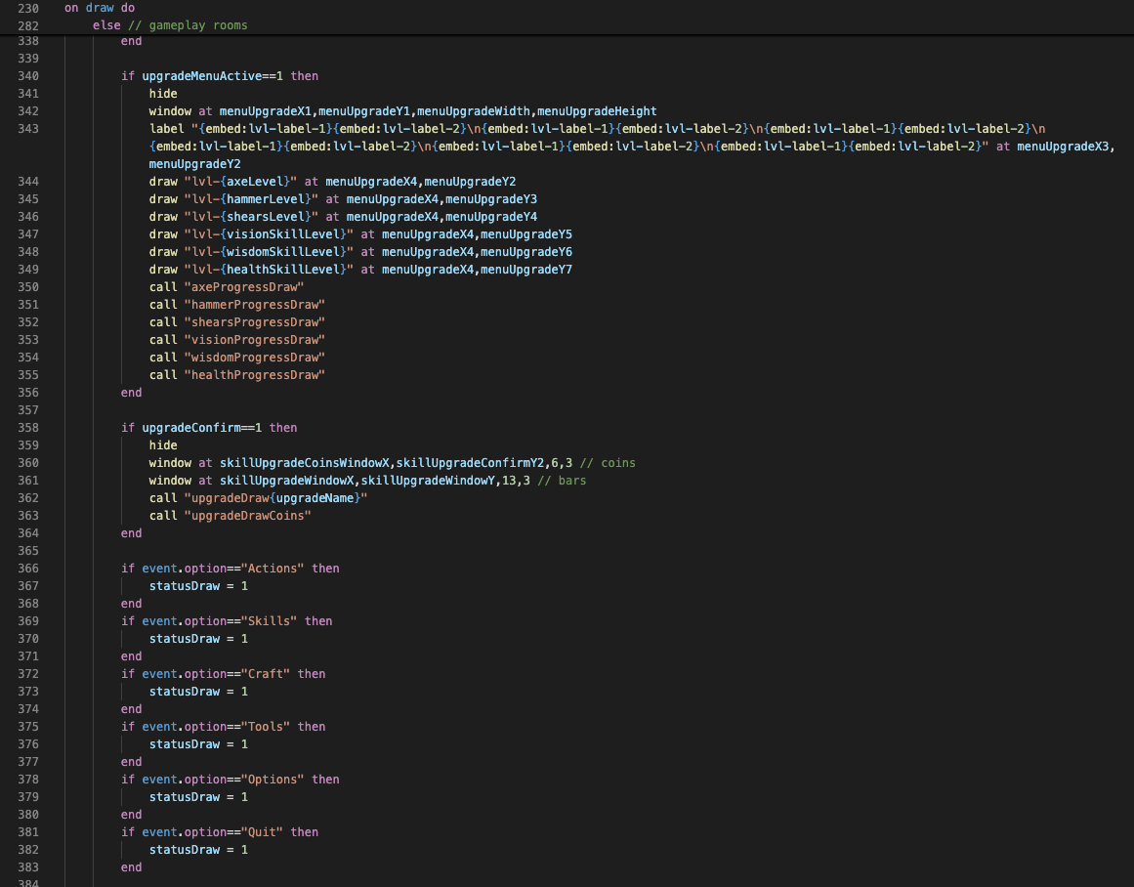Screen dimensions: 1134x887
Task: Click menuUpgradeHeight in the window statement
Action: 597,111
